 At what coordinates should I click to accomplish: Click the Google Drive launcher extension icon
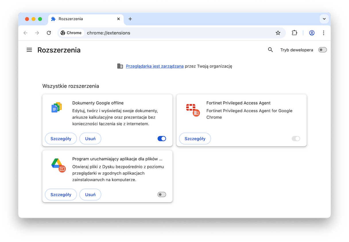click(59, 165)
